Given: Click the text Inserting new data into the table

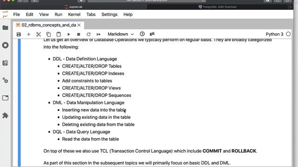Looking at the screenshot, I should 94,110.
